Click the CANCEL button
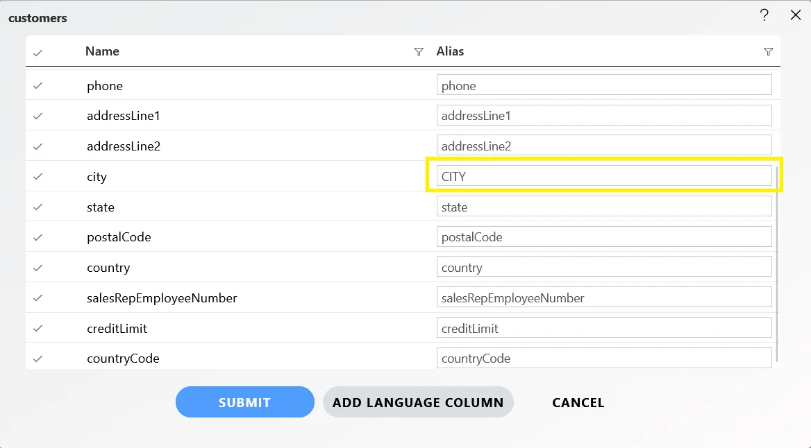 coord(578,402)
